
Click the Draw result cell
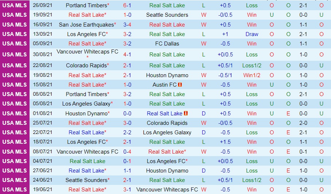(x=252, y=34)
